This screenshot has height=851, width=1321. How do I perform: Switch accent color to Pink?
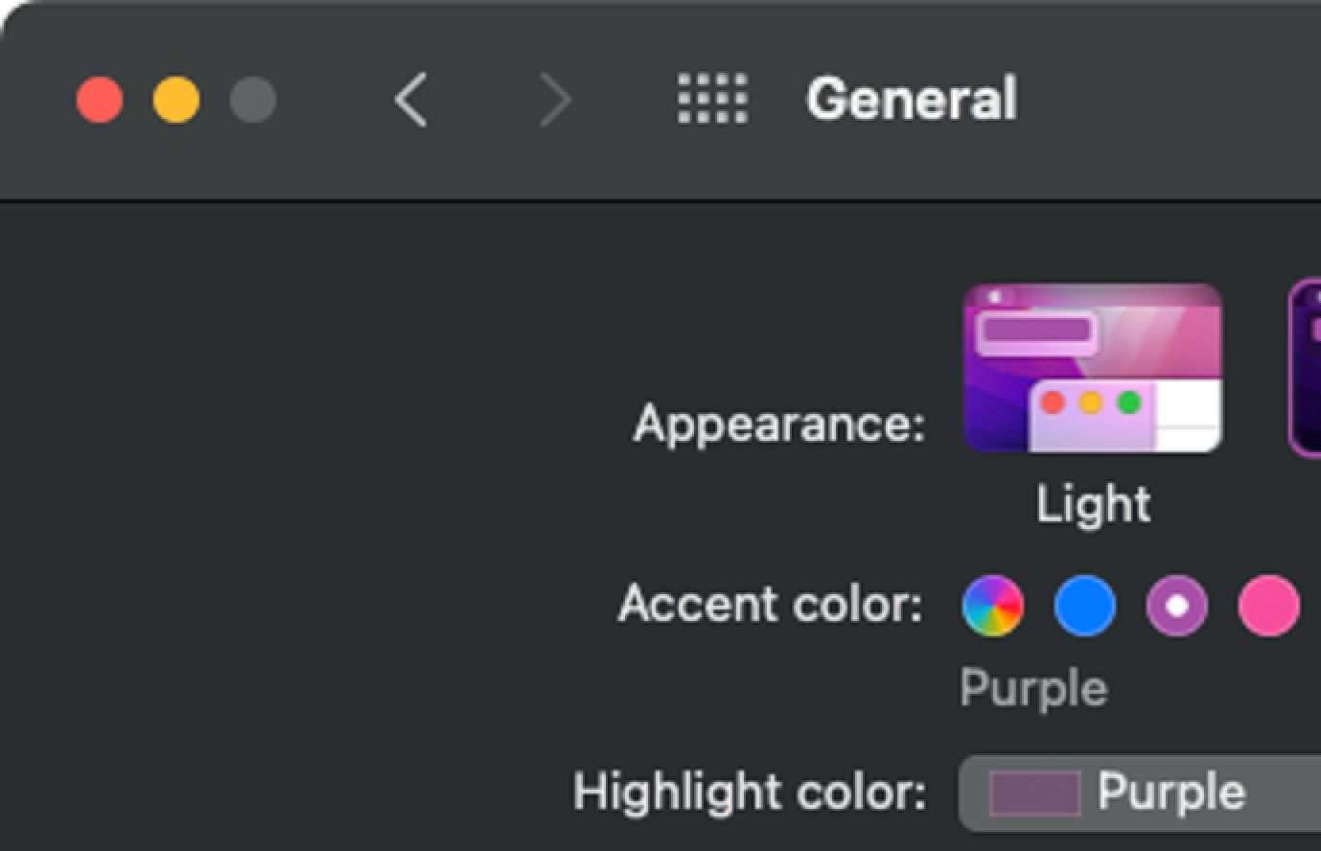click(x=1268, y=606)
